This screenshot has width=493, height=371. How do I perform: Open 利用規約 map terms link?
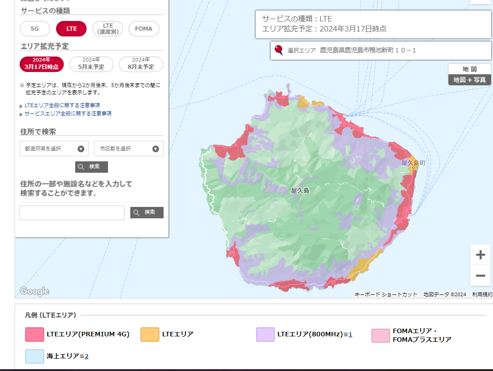483,294
